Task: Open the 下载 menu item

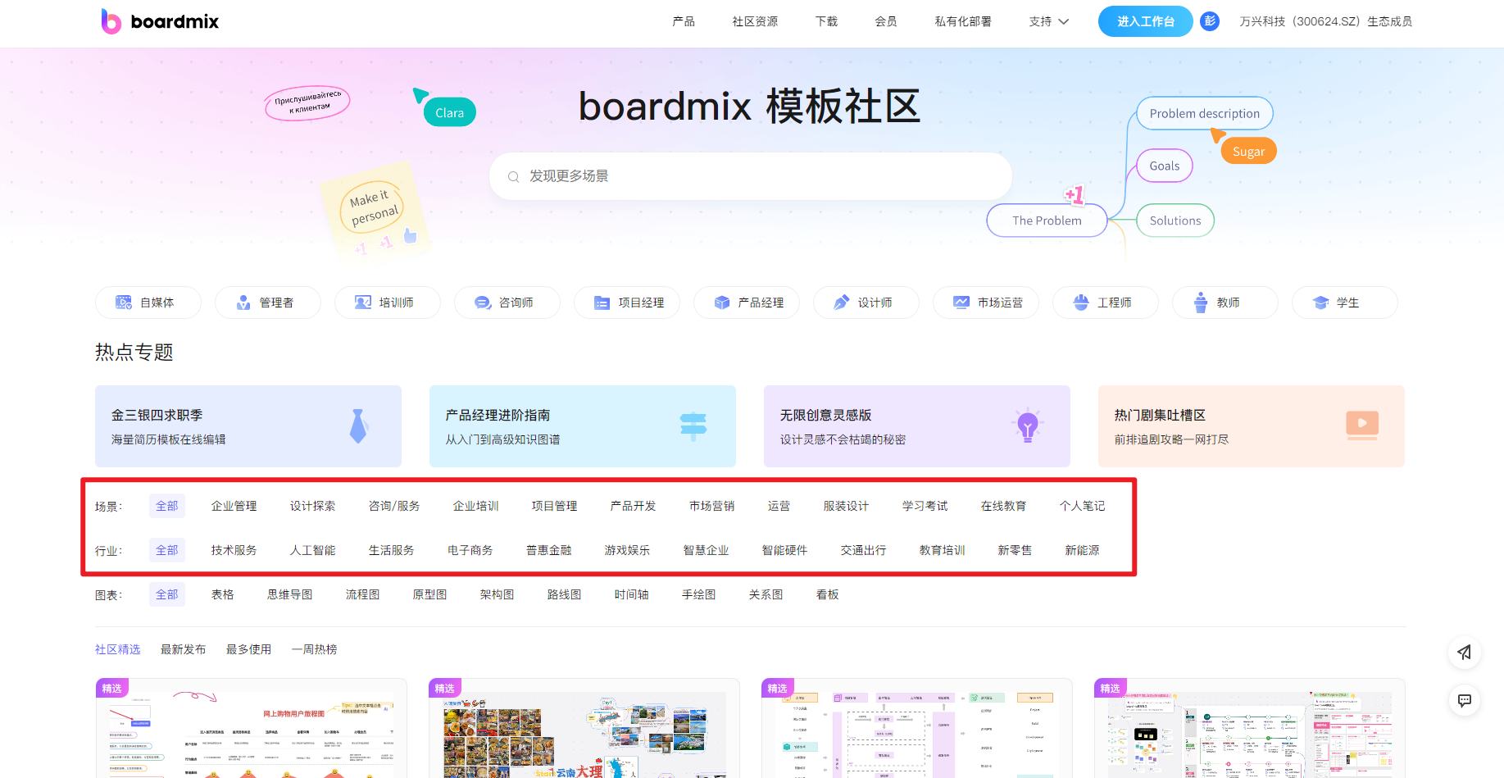Action: (826, 21)
